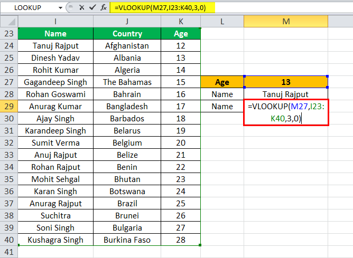
Task: Select the Brazil cell
Action: click(x=127, y=203)
